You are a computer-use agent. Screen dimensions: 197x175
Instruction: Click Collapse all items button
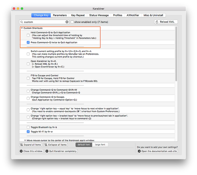point(56,145)
